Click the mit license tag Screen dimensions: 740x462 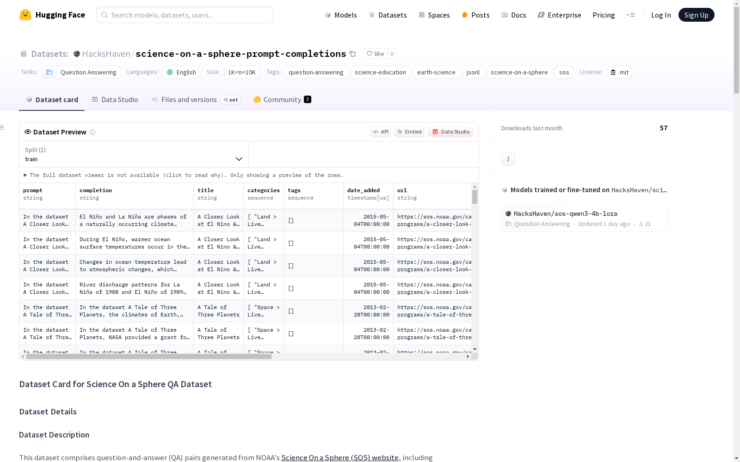620,72
